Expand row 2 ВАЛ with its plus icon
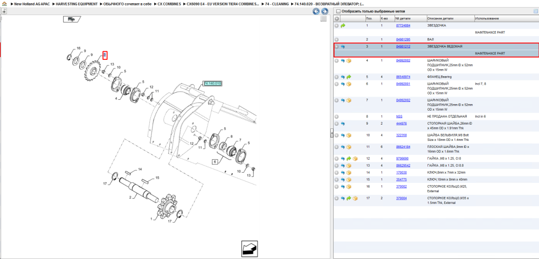Viewport: 539px width, 259px height. [337, 40]
